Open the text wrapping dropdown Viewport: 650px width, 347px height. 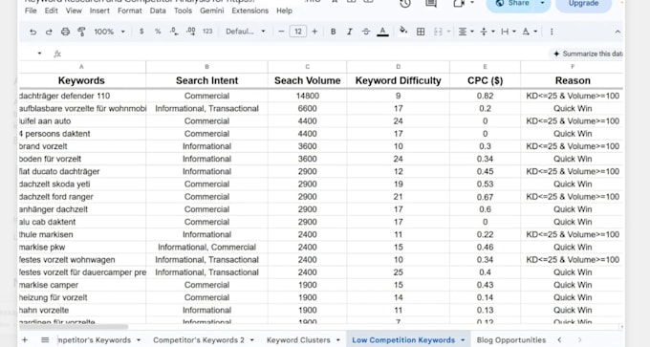point(509,32)
